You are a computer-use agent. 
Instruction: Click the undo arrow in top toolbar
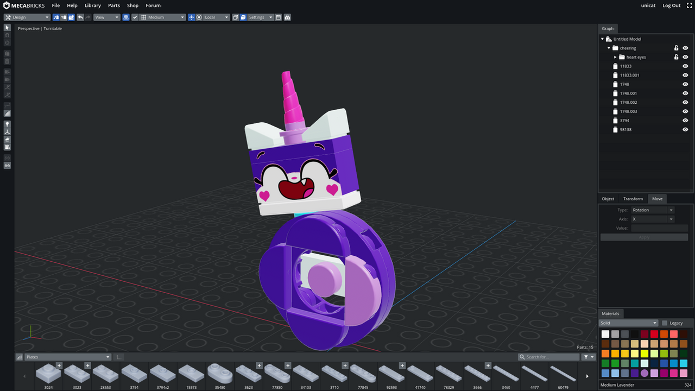(80, 17)
